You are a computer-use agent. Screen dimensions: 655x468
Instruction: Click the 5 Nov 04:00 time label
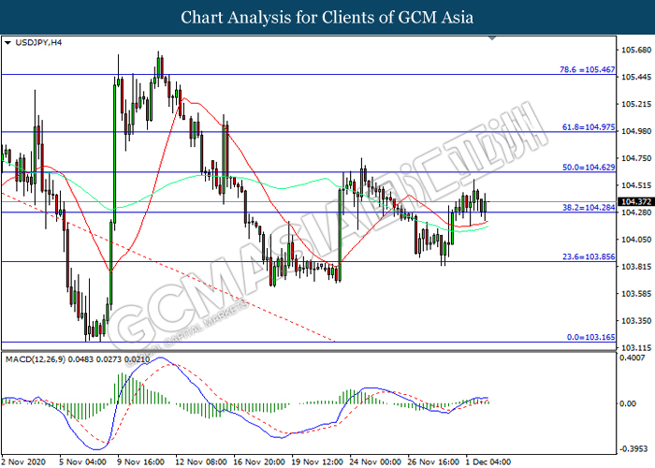click(x=82, y=461)
